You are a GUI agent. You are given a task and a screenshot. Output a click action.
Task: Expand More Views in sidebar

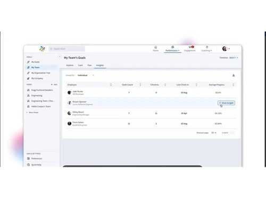[32, 113]
